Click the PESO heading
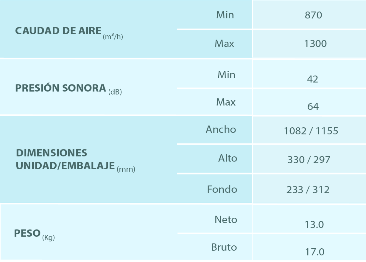The width and height of the screenshot is (366, 262). (27, 233)
